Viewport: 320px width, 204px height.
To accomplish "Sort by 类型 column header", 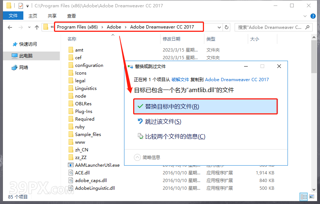I will pyautogui.click(x=211, y=39).
